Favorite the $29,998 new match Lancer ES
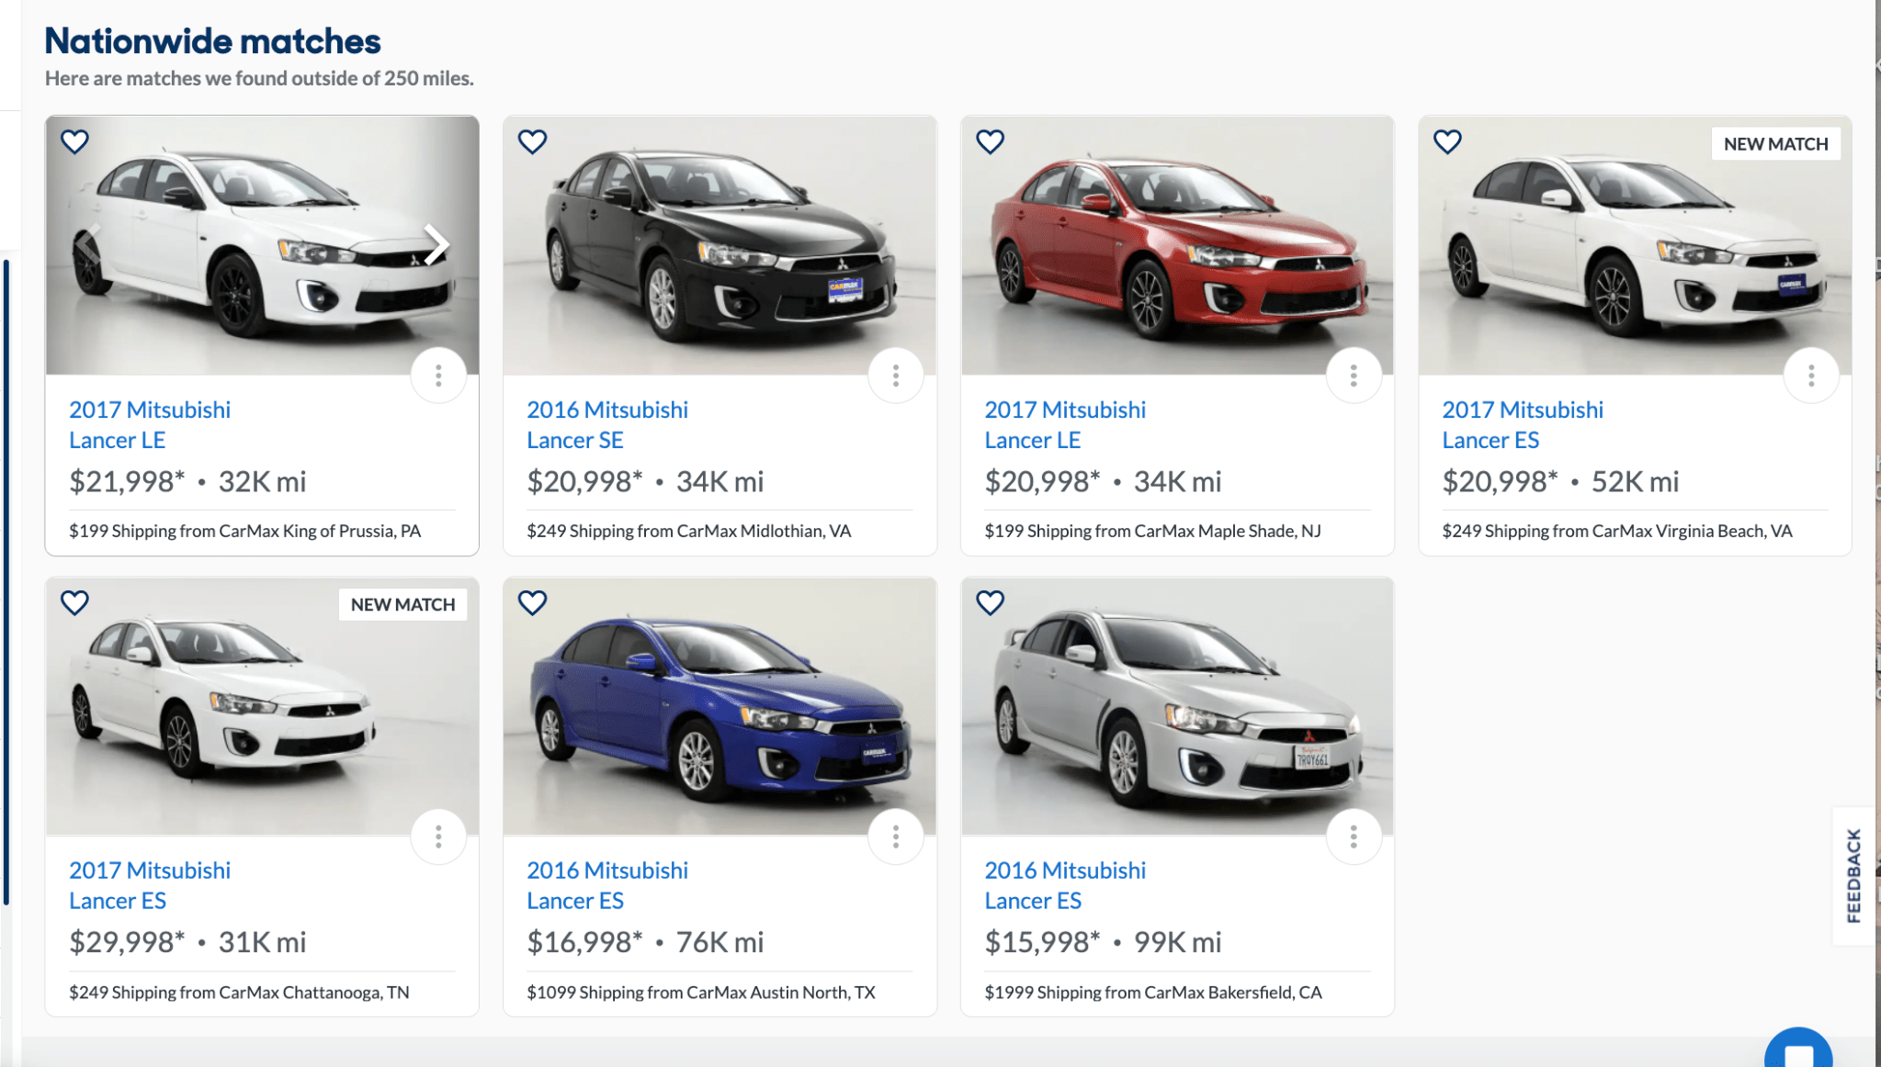Screen dimensions: 1881x1067 (75, 603)
